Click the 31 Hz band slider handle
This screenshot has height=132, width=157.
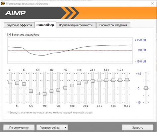pyautogui.click(x=10, y=82)
